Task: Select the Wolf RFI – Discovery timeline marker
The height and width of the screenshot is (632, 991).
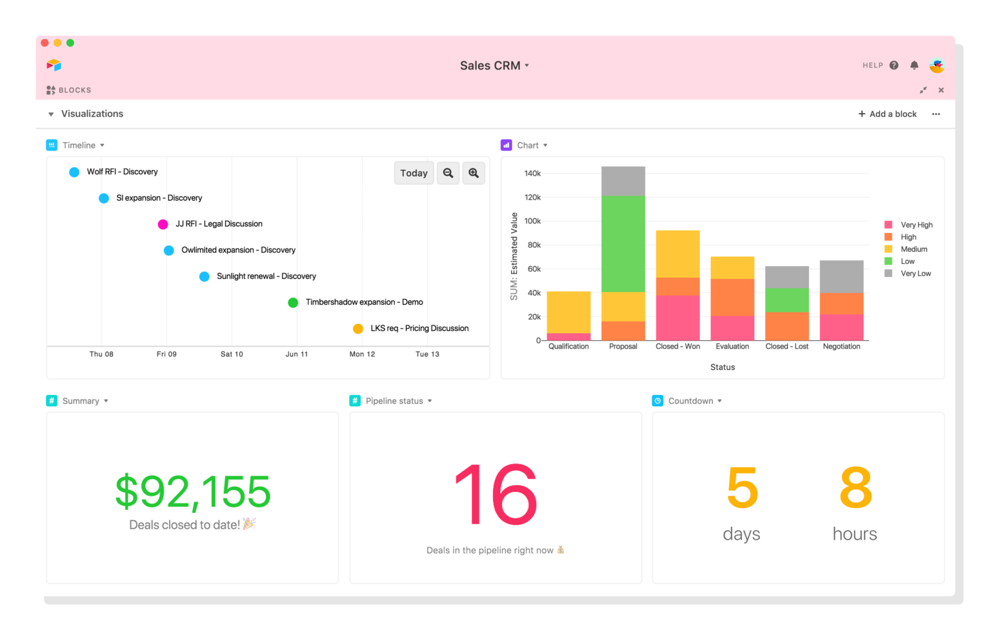Action: click(x=74, y=172)
